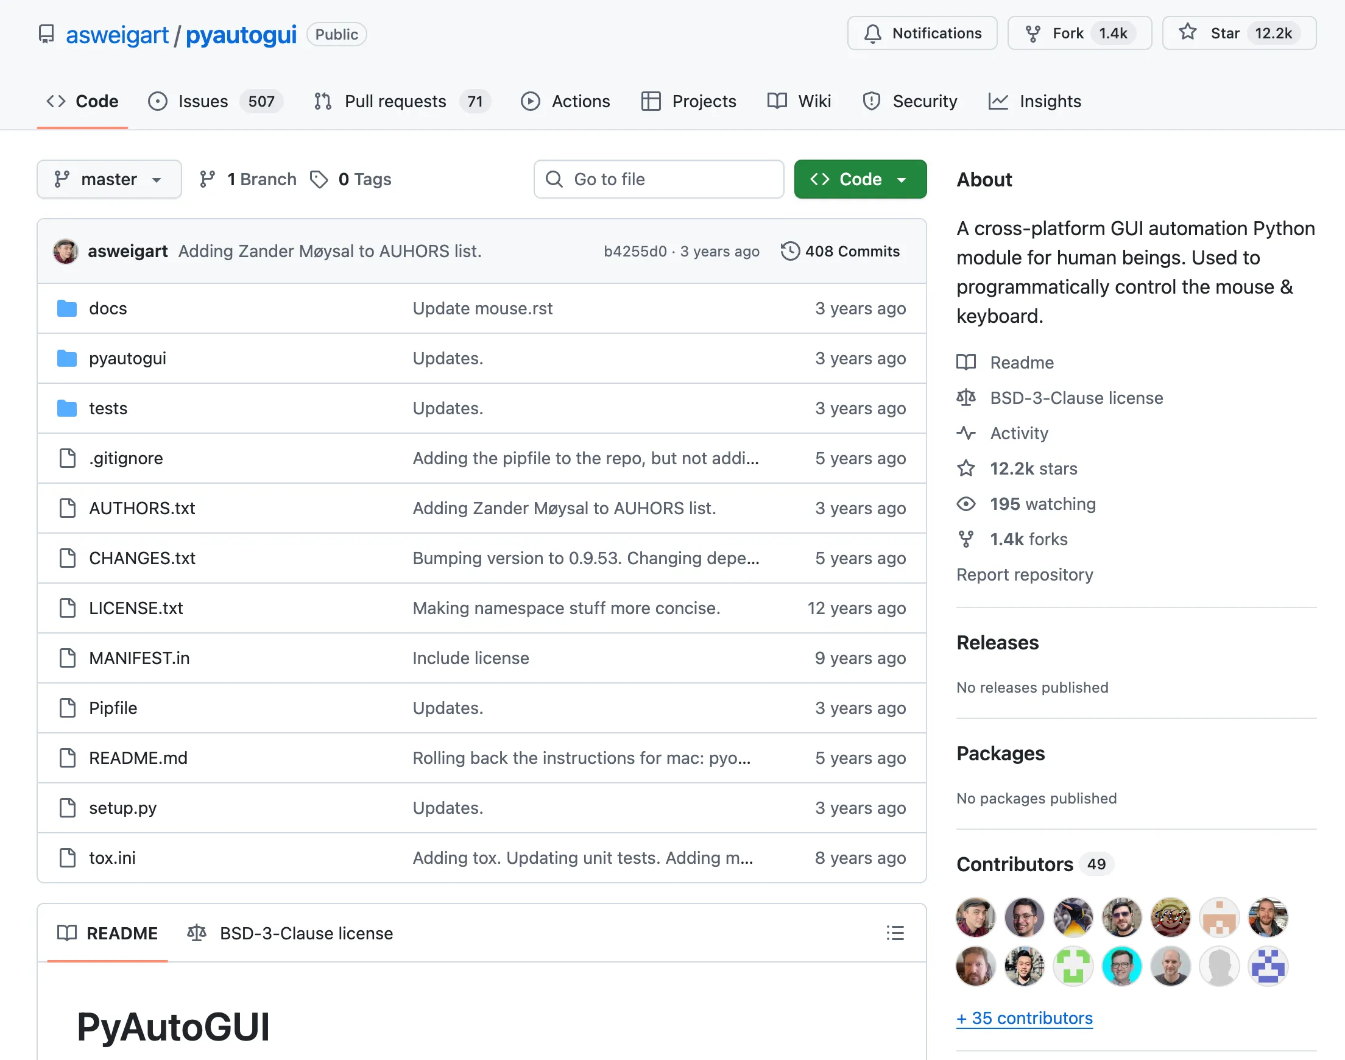This screenshot has width=1345, height=1060.
Task: Click the notifications bell icon
Action: (874, 34)
